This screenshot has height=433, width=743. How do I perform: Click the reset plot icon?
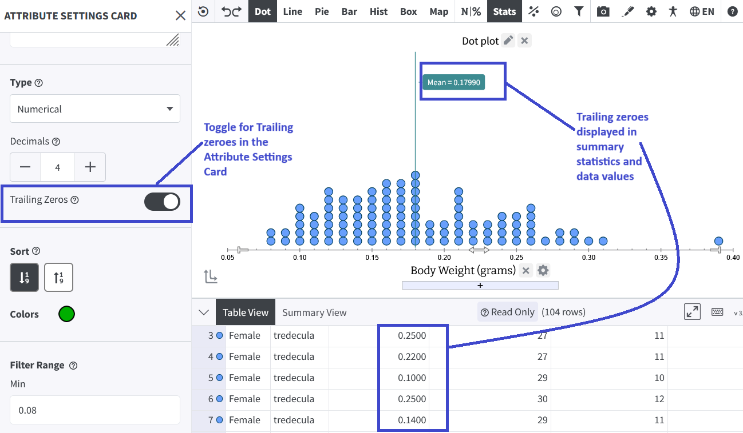[203, 11]
